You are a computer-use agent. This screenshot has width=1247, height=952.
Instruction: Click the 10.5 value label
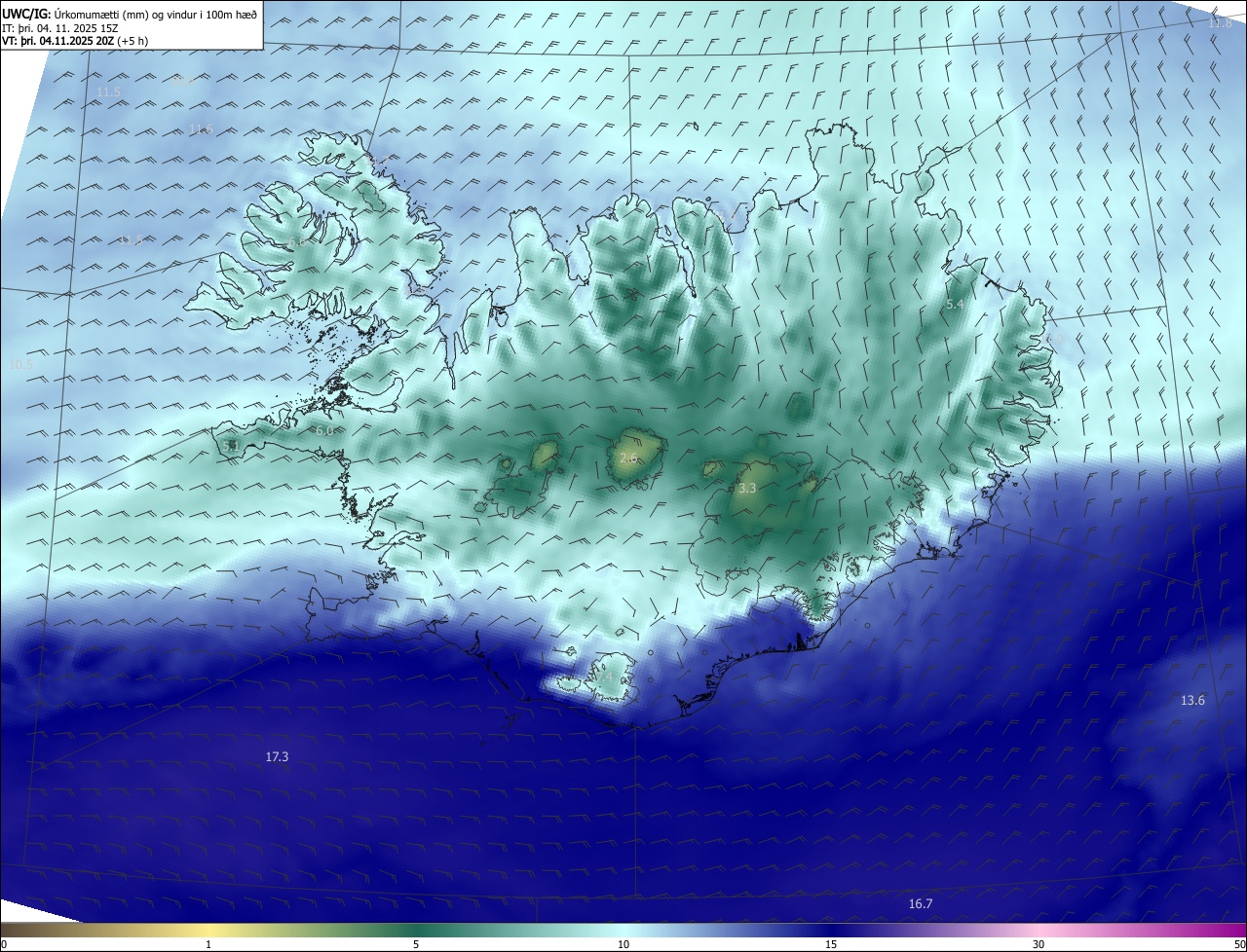21,365
